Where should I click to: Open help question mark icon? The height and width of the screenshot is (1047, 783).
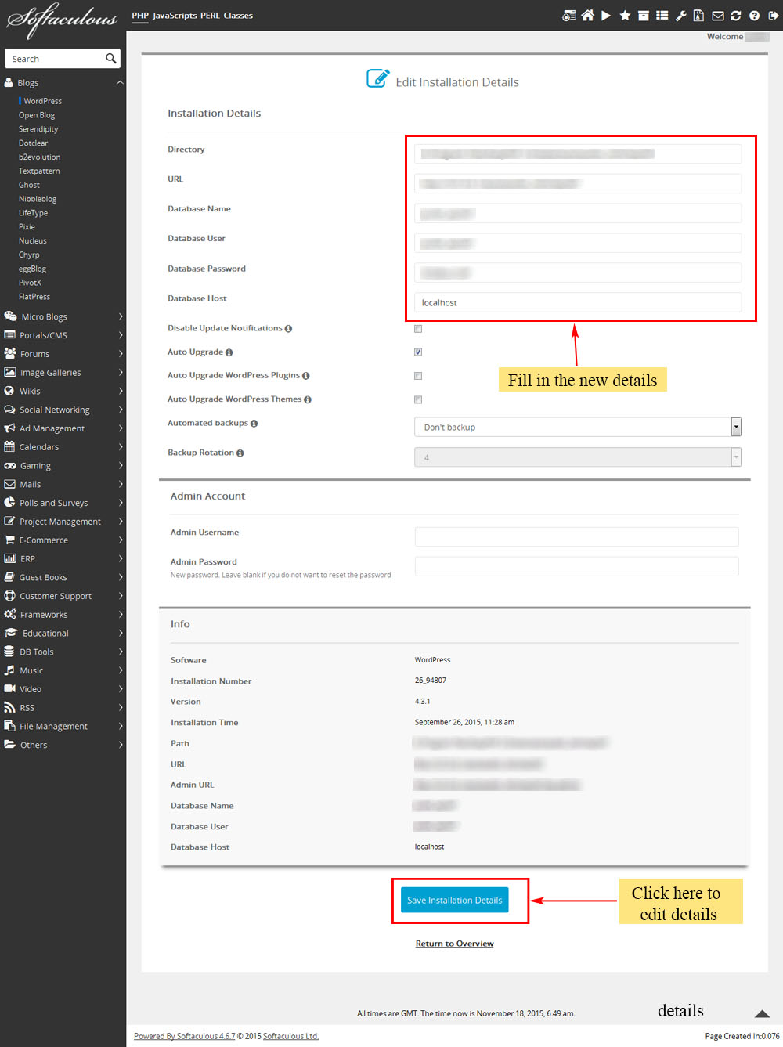coord(754,16)
